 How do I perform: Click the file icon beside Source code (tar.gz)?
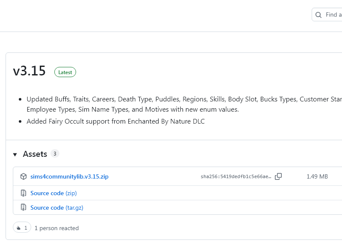pos(24,207)
